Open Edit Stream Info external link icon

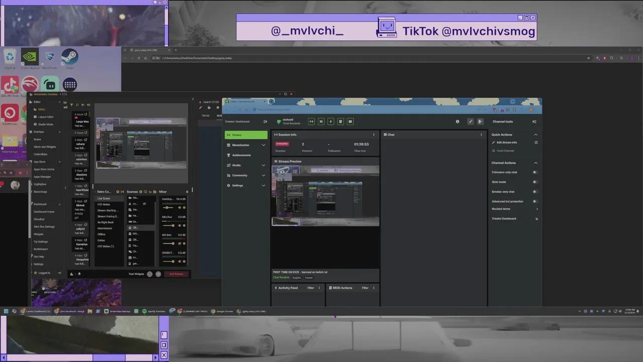coord(536,142)
